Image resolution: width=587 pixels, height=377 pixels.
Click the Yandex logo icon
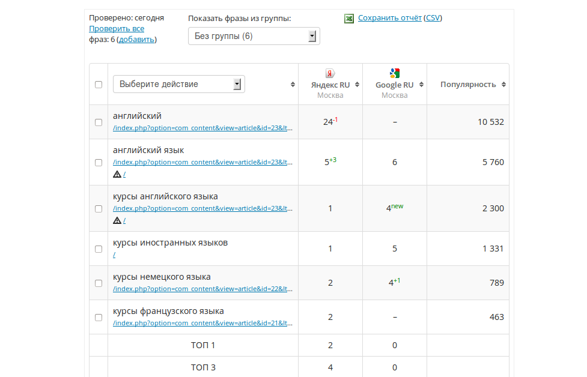(x=330, y=73)
